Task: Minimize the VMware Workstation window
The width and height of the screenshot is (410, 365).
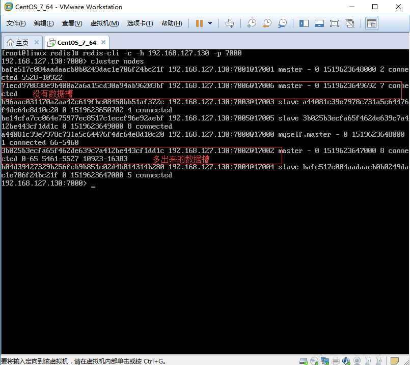Action: [x=352, y=7]
